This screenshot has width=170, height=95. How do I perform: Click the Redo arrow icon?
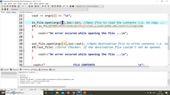25,6
